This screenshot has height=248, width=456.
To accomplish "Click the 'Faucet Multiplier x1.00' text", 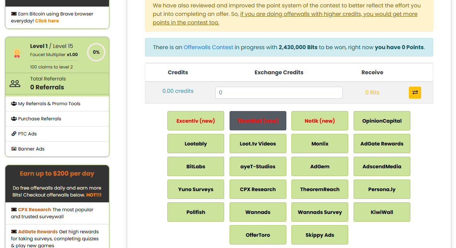I will pyautogui.click(x=54, y=55).
